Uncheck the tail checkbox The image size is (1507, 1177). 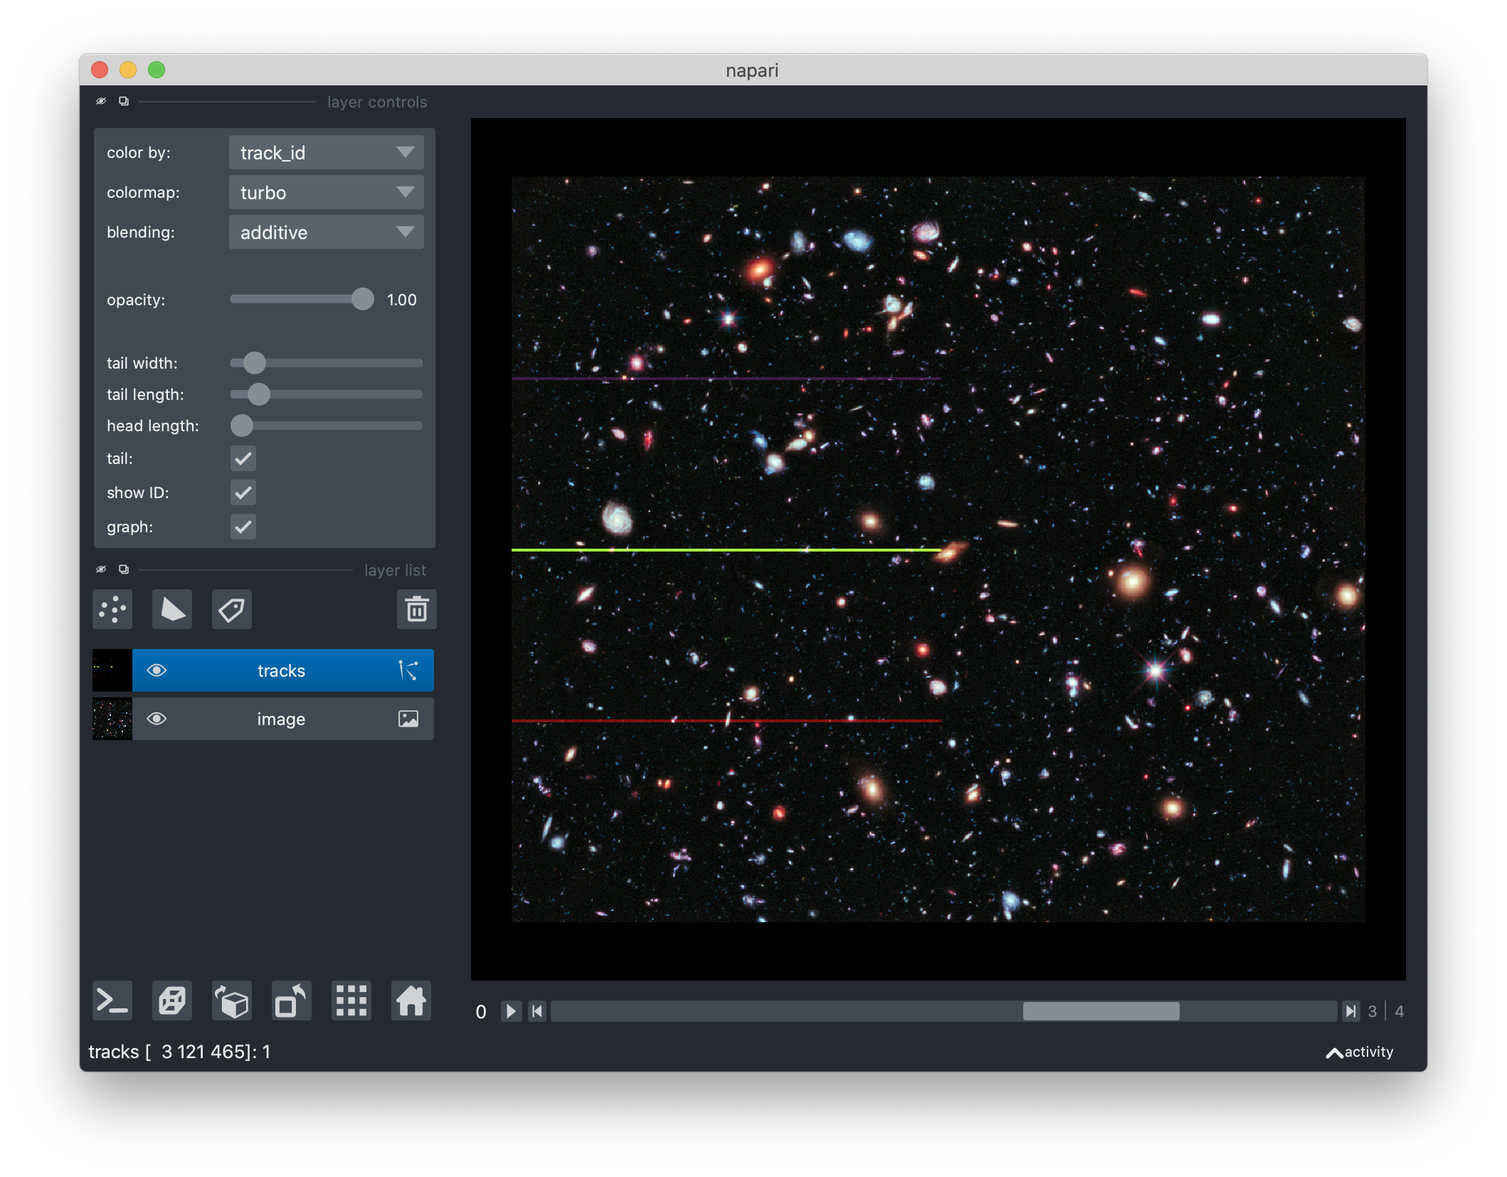[243, 458]
